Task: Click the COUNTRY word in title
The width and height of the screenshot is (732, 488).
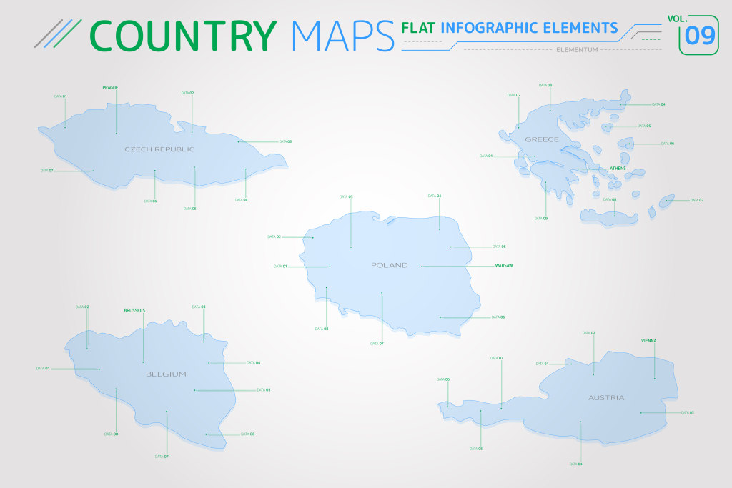Action: (184, 34)
